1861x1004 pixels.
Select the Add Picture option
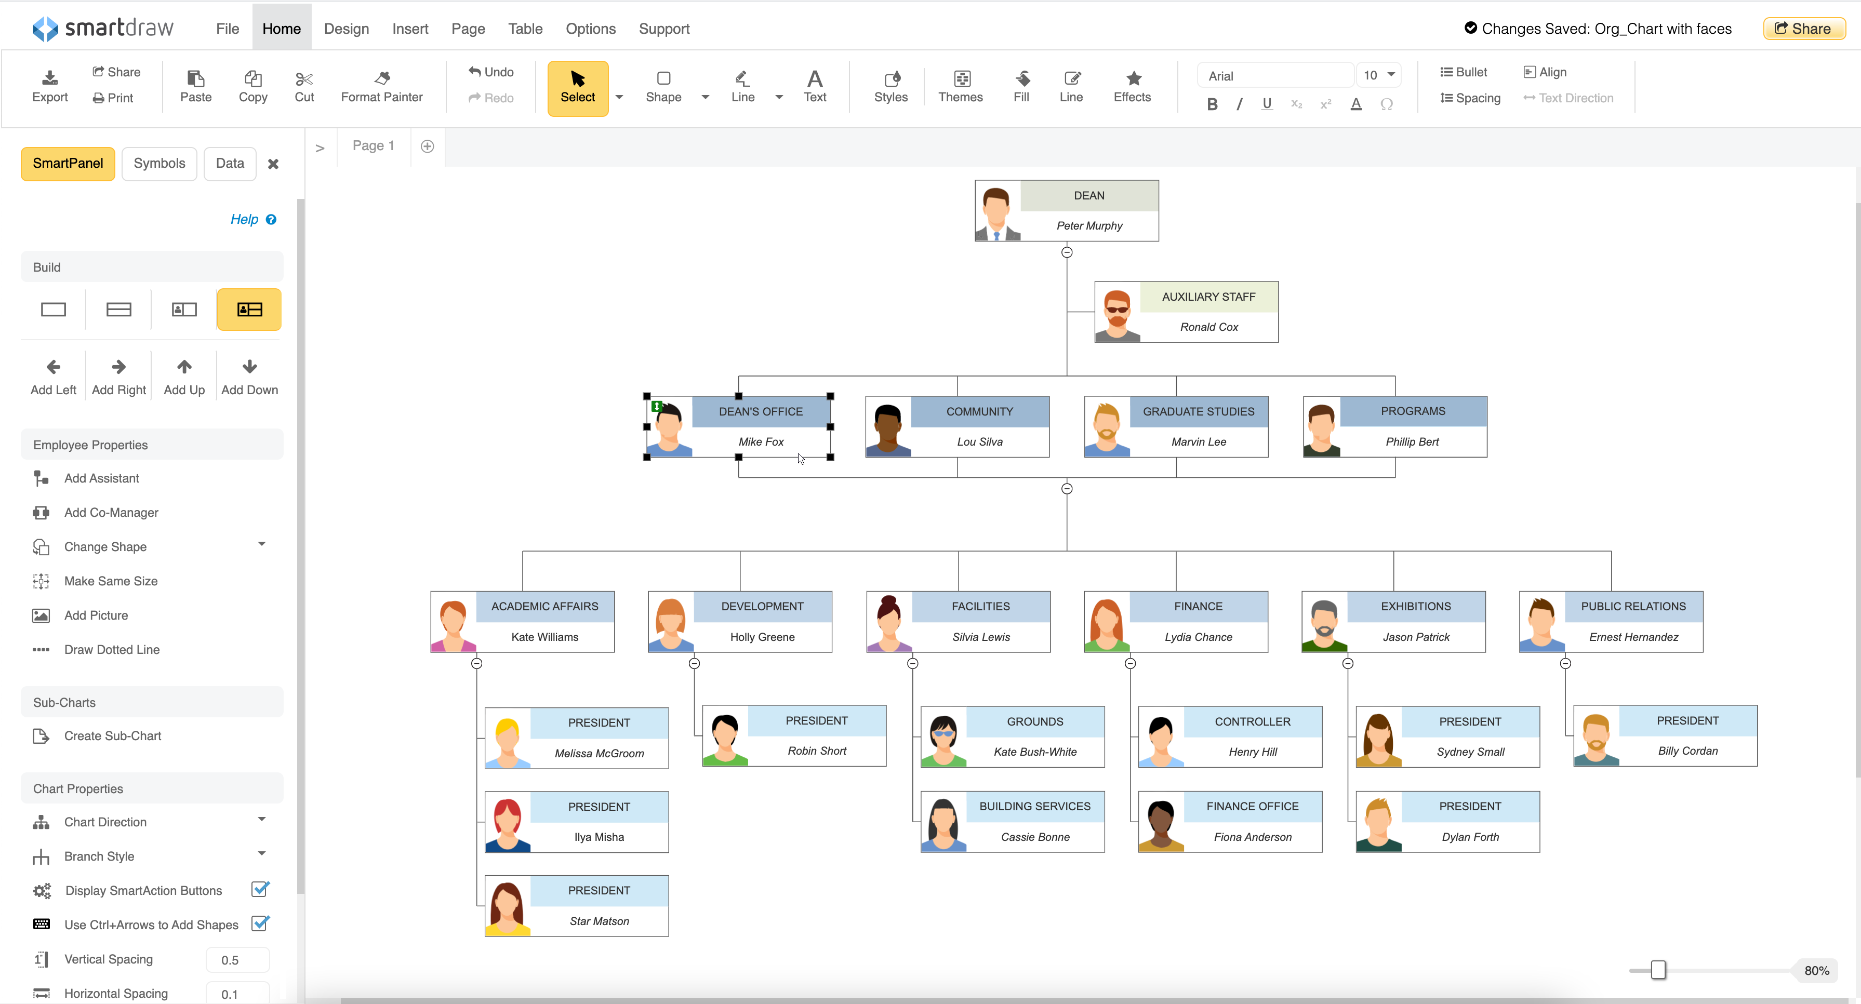pyautogui.click(x=41, y=614)
